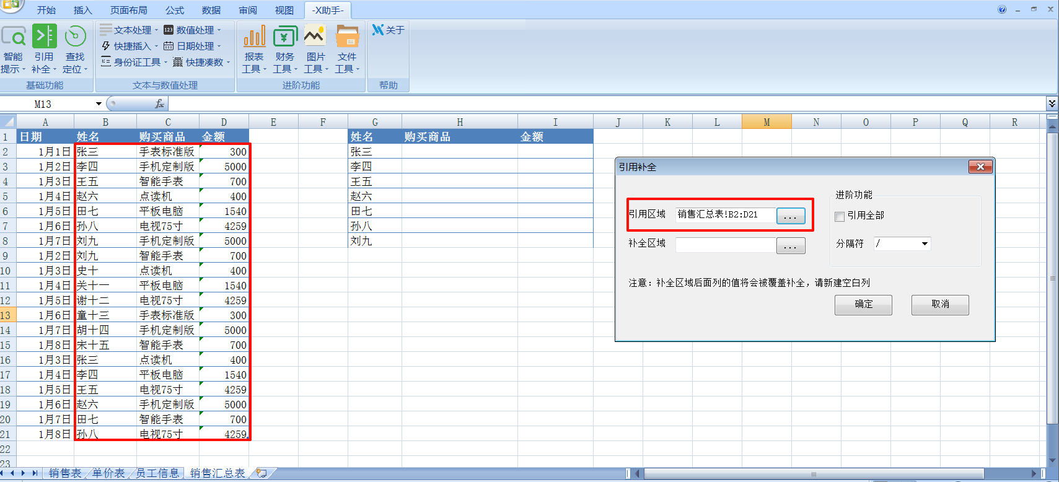Image resolution: width=1059 pixels, height=482 pixels.
Task: Click the 引用区域 input field
Action: (x=726, y=214)
